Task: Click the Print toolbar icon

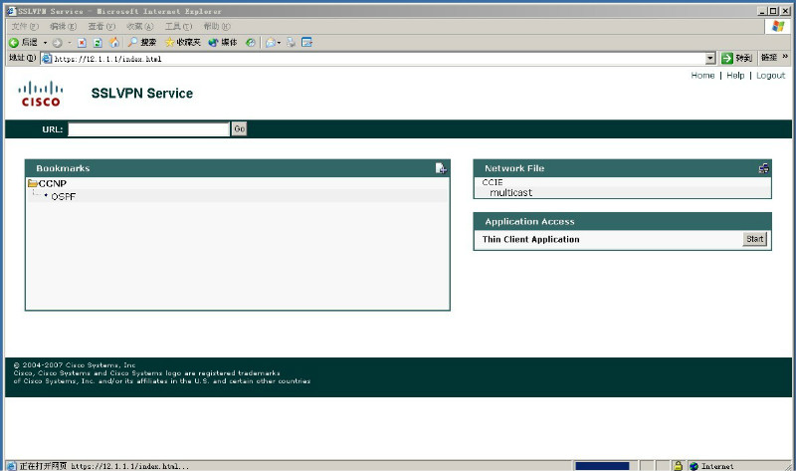Action: (x=291, y=43)
